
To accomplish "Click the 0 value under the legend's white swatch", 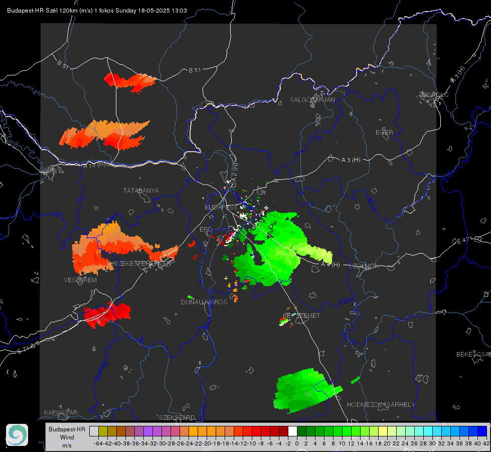I will [x=297, y=443].
